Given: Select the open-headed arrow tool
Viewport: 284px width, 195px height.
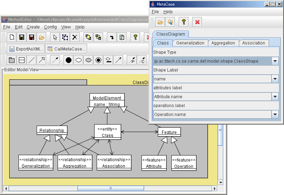Looking at the screenshot, I should [x=42, y=60].
